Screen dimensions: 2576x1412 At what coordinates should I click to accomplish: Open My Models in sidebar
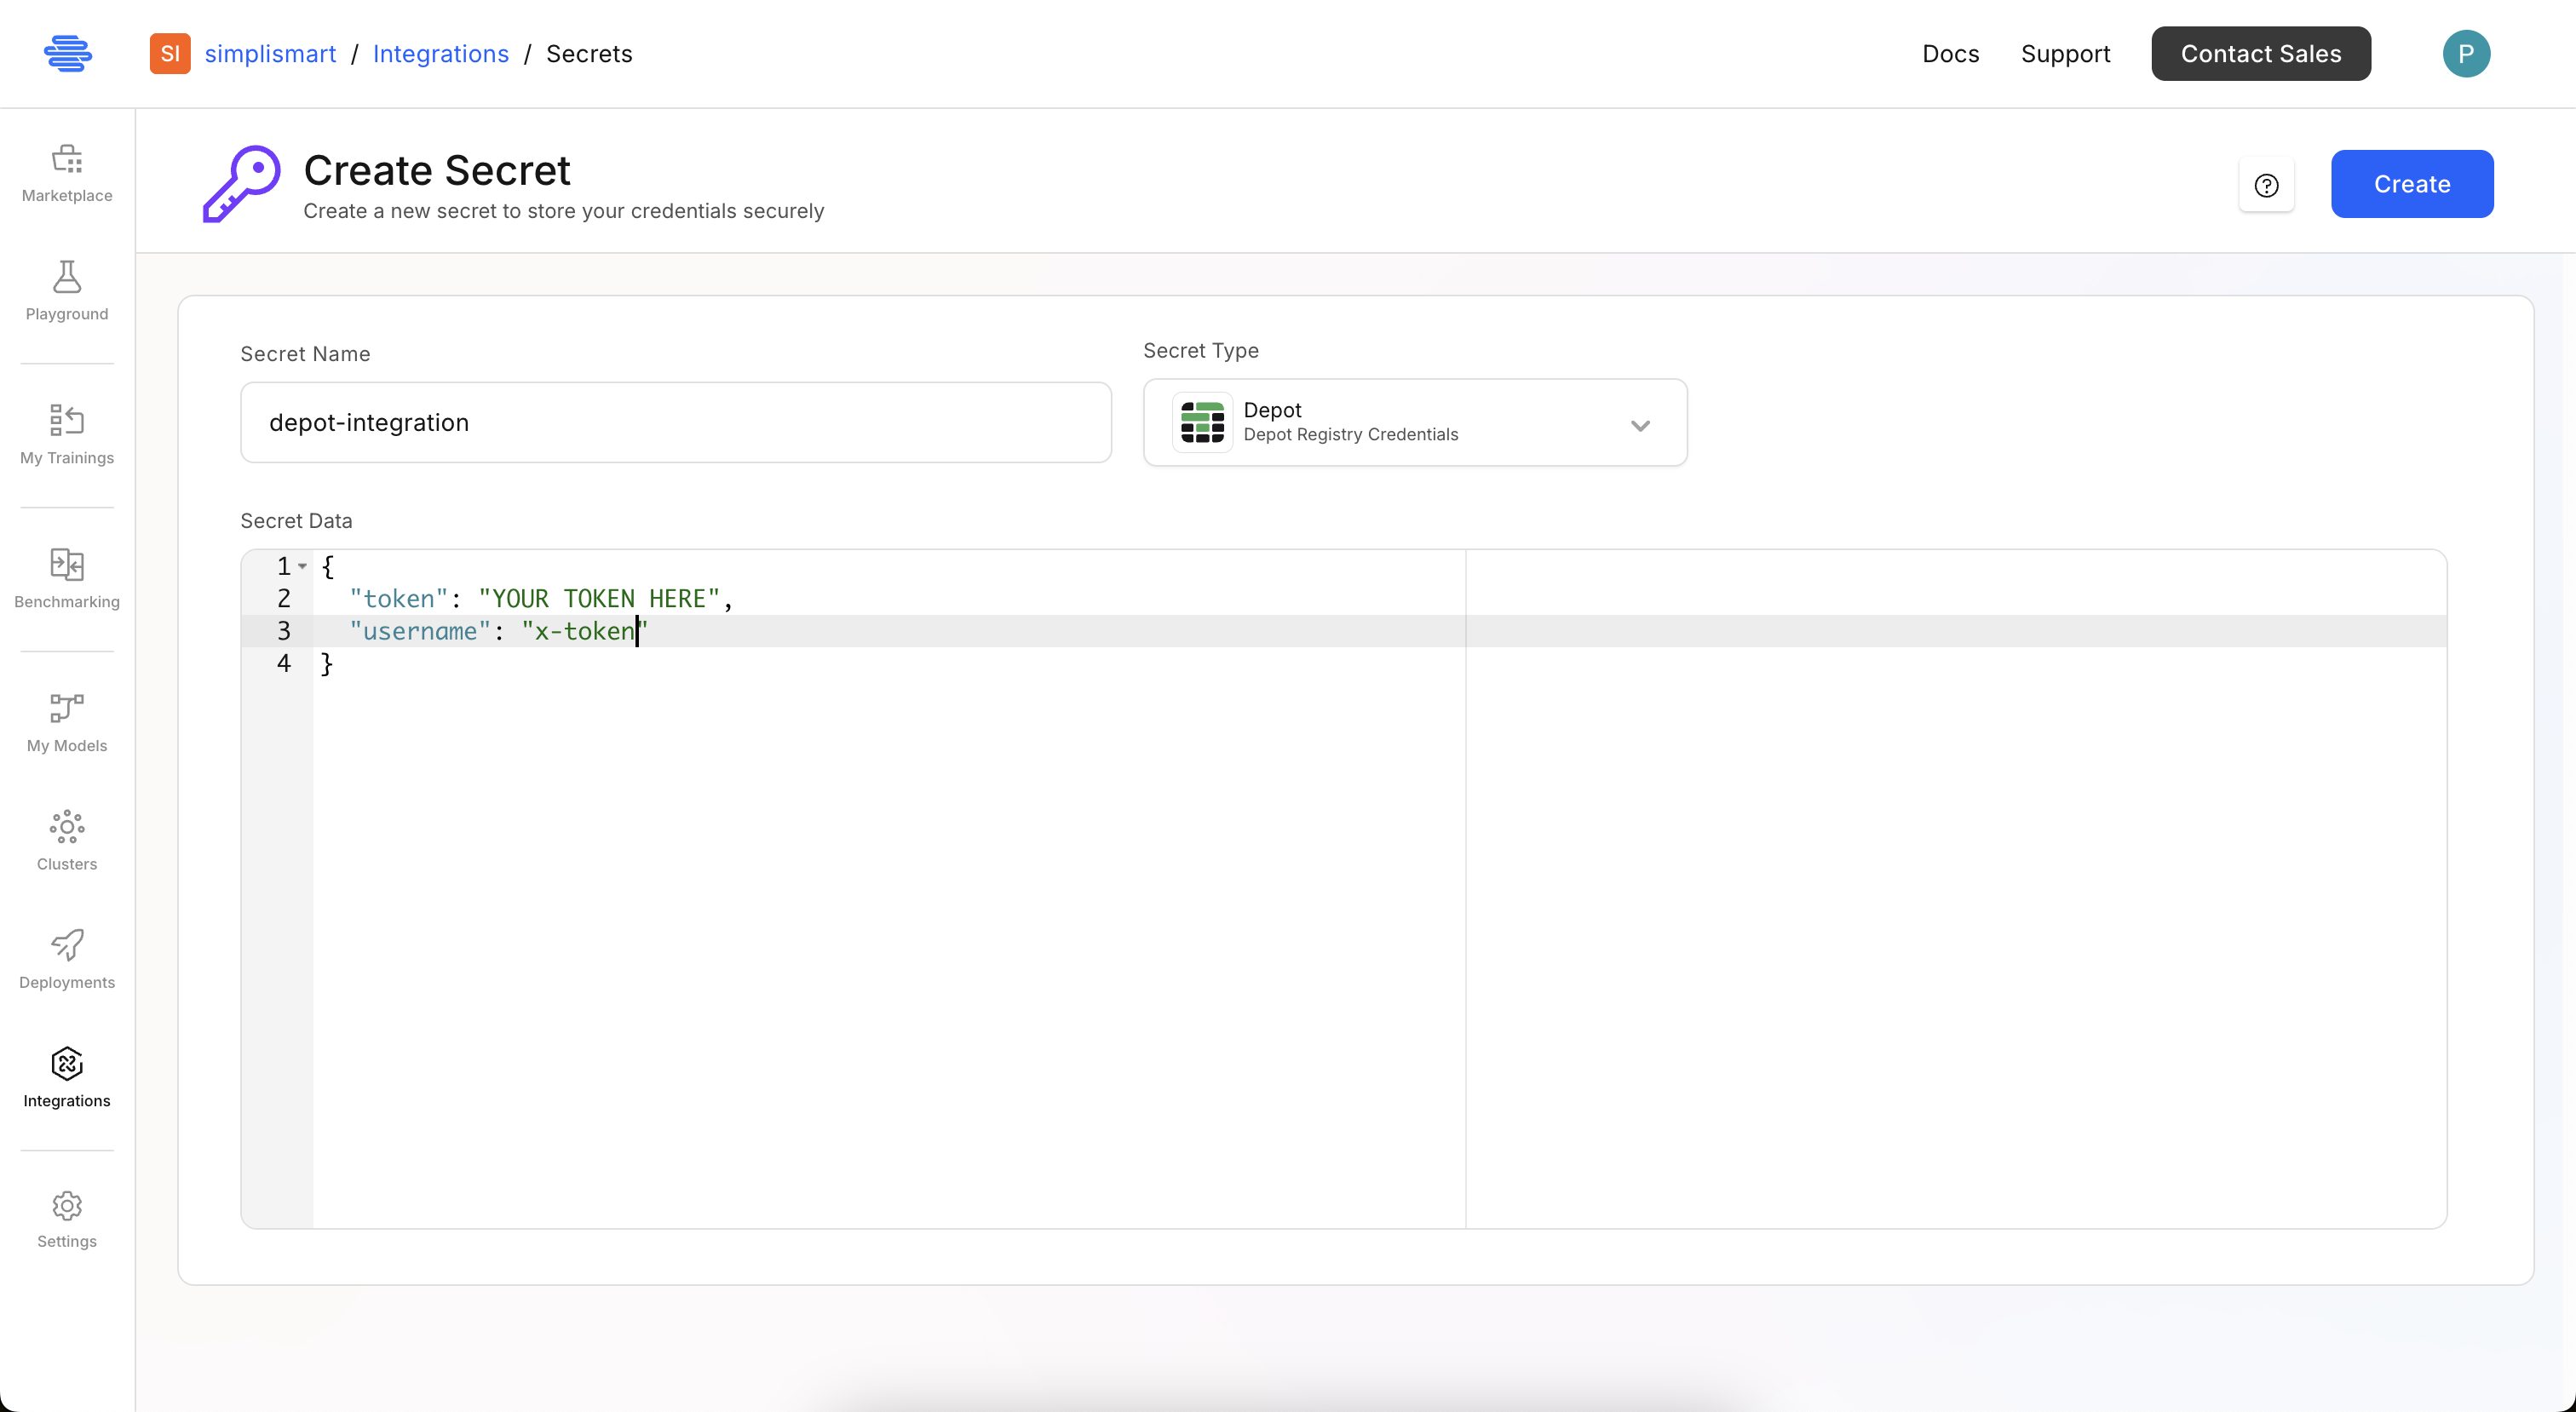pyautogui.click(x=67, y=709)
